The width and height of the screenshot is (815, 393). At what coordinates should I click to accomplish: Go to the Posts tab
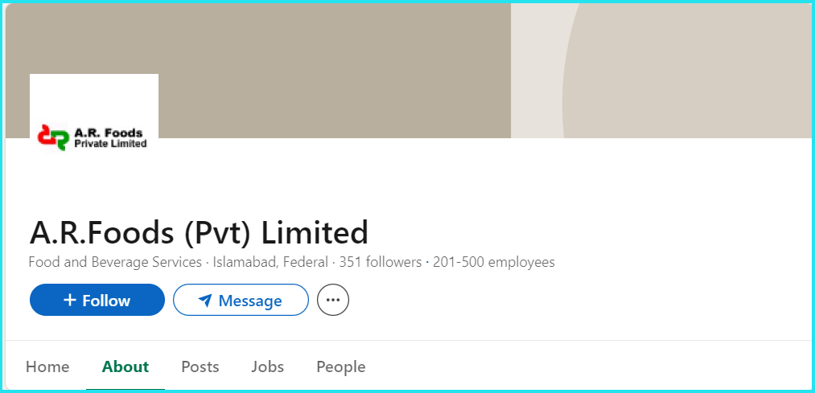tap(200, 367)
